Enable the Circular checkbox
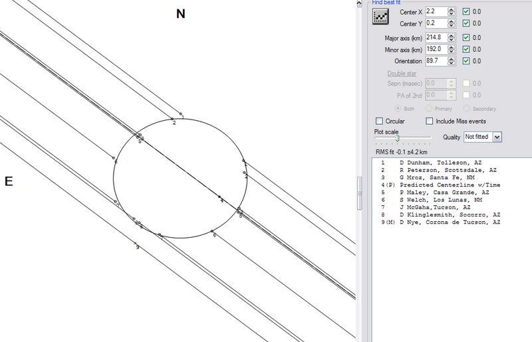 click(379, 122)
